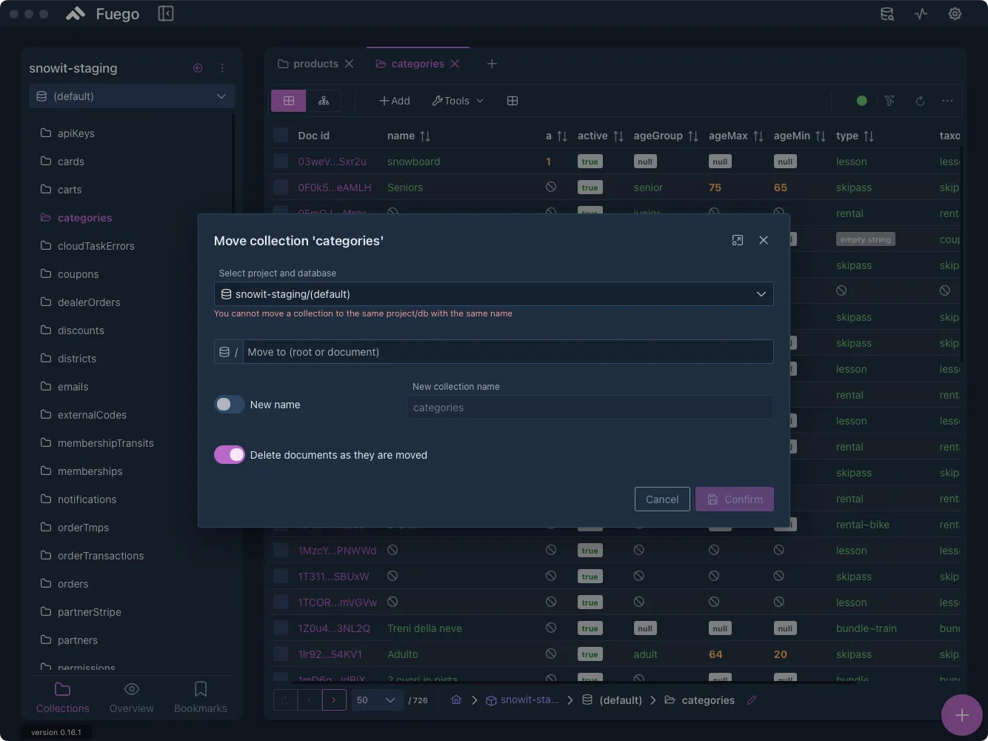Switch to table view icon
988x741 pixels.
(289, 101)
